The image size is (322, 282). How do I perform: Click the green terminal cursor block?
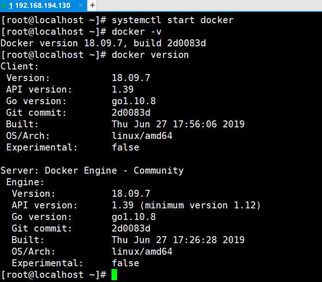(x=114, y=275)
